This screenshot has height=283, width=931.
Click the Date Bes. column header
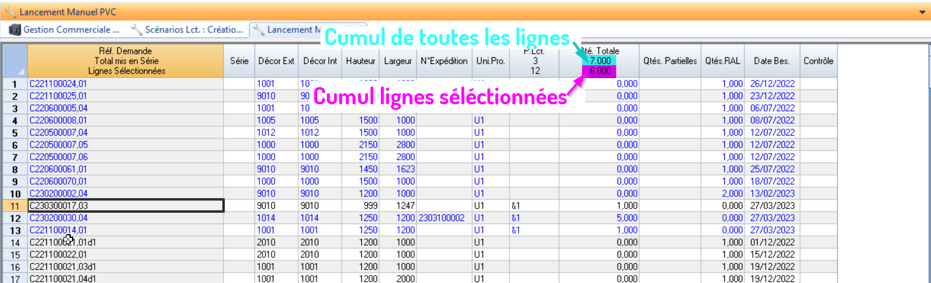(x=772, y=61)
